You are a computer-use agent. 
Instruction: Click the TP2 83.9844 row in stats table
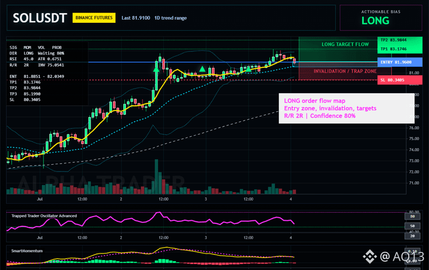click(25, 88)
